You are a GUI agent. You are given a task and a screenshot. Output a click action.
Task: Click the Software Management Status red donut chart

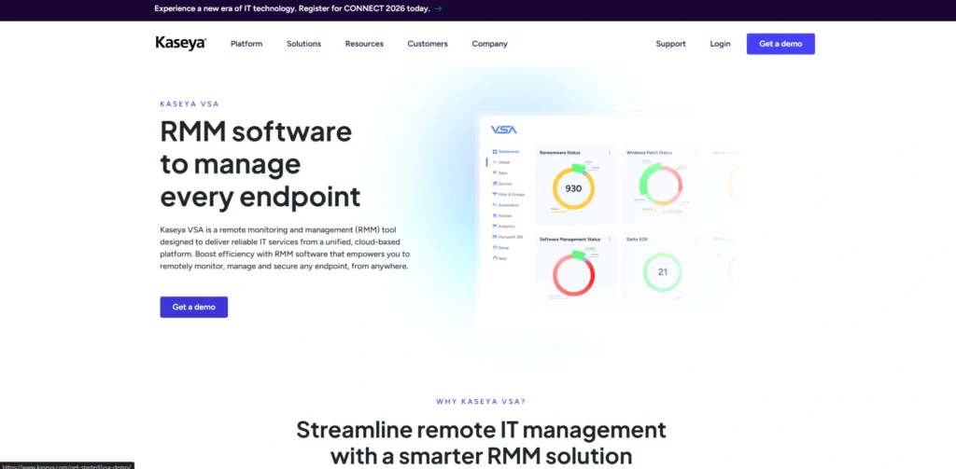pos(574,273)
